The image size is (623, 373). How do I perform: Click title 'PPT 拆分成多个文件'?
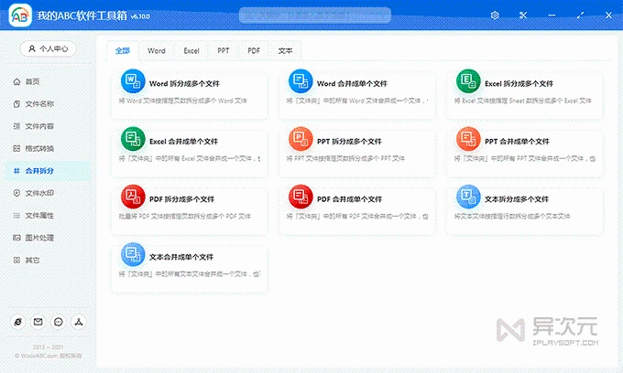point(349,142)
